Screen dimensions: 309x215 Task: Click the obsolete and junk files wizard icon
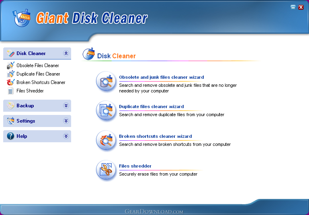click(x=106, y=82)
